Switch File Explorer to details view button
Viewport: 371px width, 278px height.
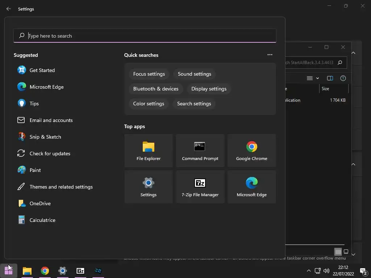pos(338,252)
